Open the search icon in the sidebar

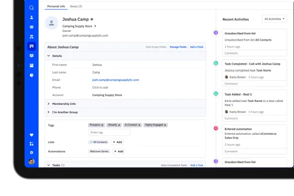tap(31, 8)
